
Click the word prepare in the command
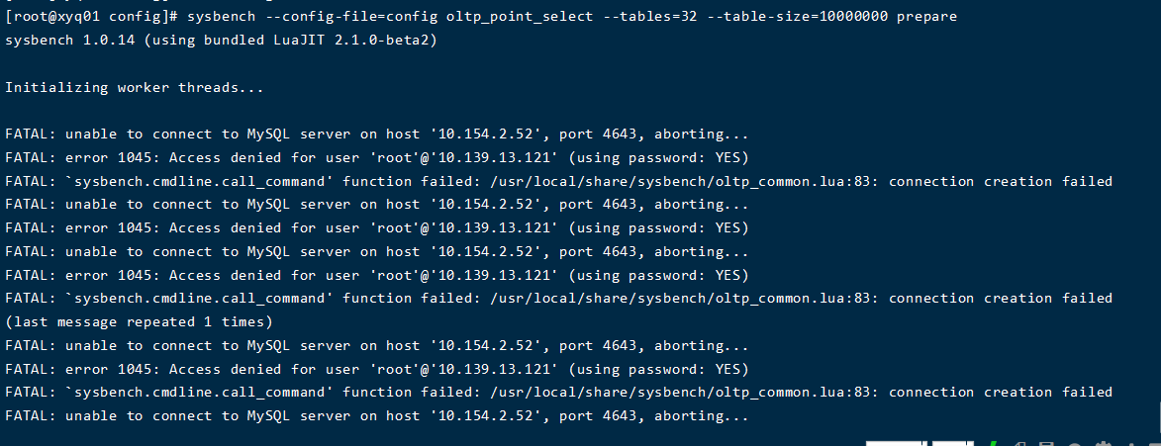click(929, 19)
